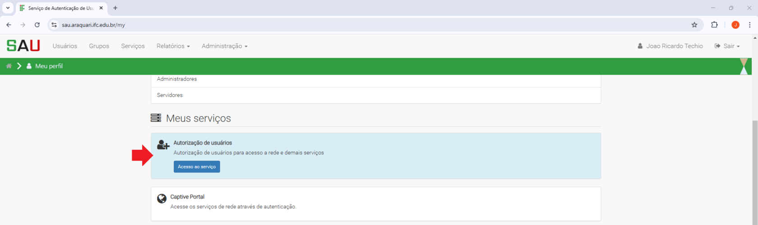Bookmark this page with the star icon
The image size is (758, 225).
point(694,25)
